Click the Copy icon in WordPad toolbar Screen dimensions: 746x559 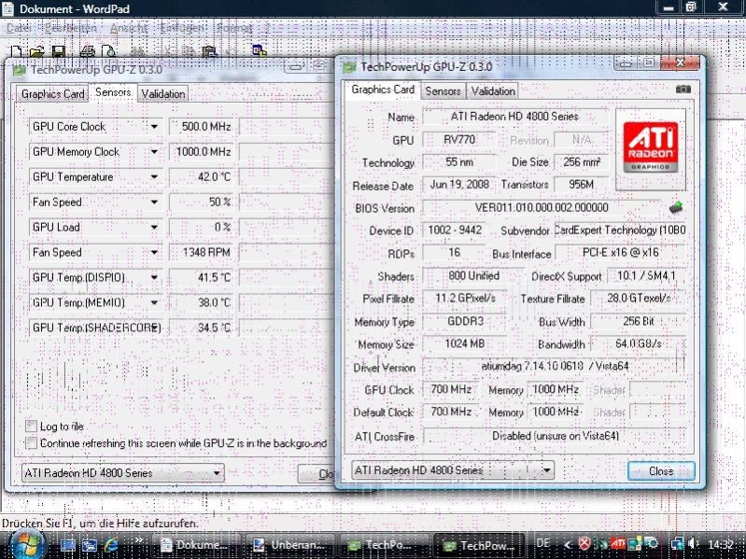coord(189,51)
